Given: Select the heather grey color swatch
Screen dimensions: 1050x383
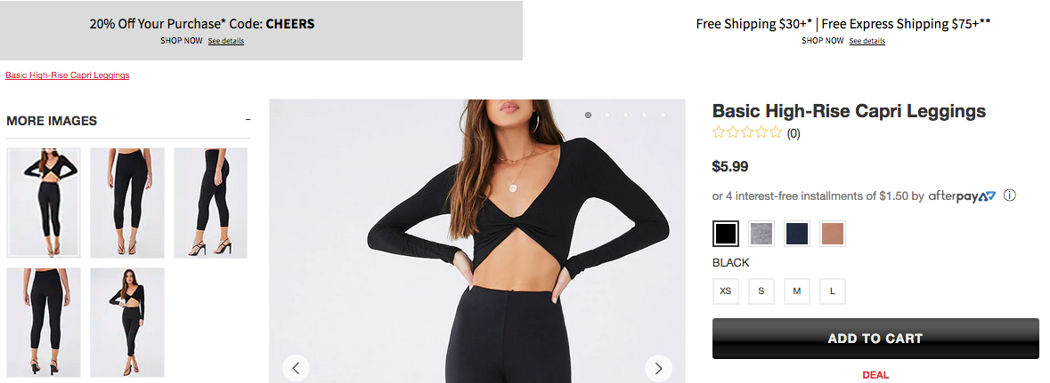Looking at the screenshot, I should point(761,234).
